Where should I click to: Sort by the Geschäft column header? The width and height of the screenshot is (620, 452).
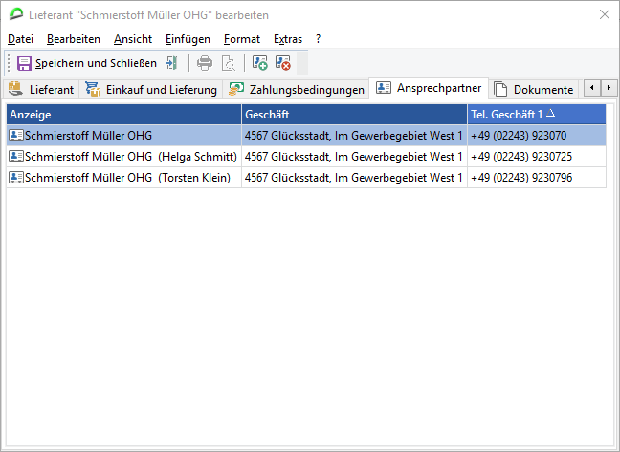point(354,115)
